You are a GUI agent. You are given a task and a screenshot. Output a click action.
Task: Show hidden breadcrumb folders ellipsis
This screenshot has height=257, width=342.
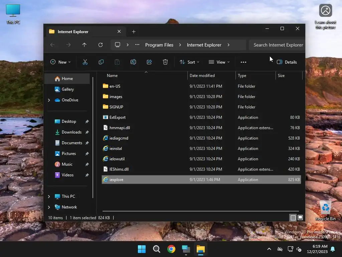137,45
